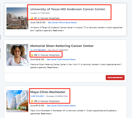Click the gold badge icon beside #2 ranking
The image size is (132, 118).
coord(32,55)
